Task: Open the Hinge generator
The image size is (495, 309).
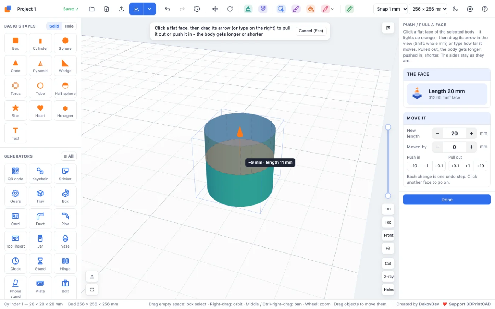Action: (65, 263)
